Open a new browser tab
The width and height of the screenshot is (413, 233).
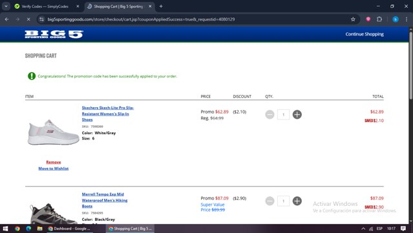(x=161, y=6)
